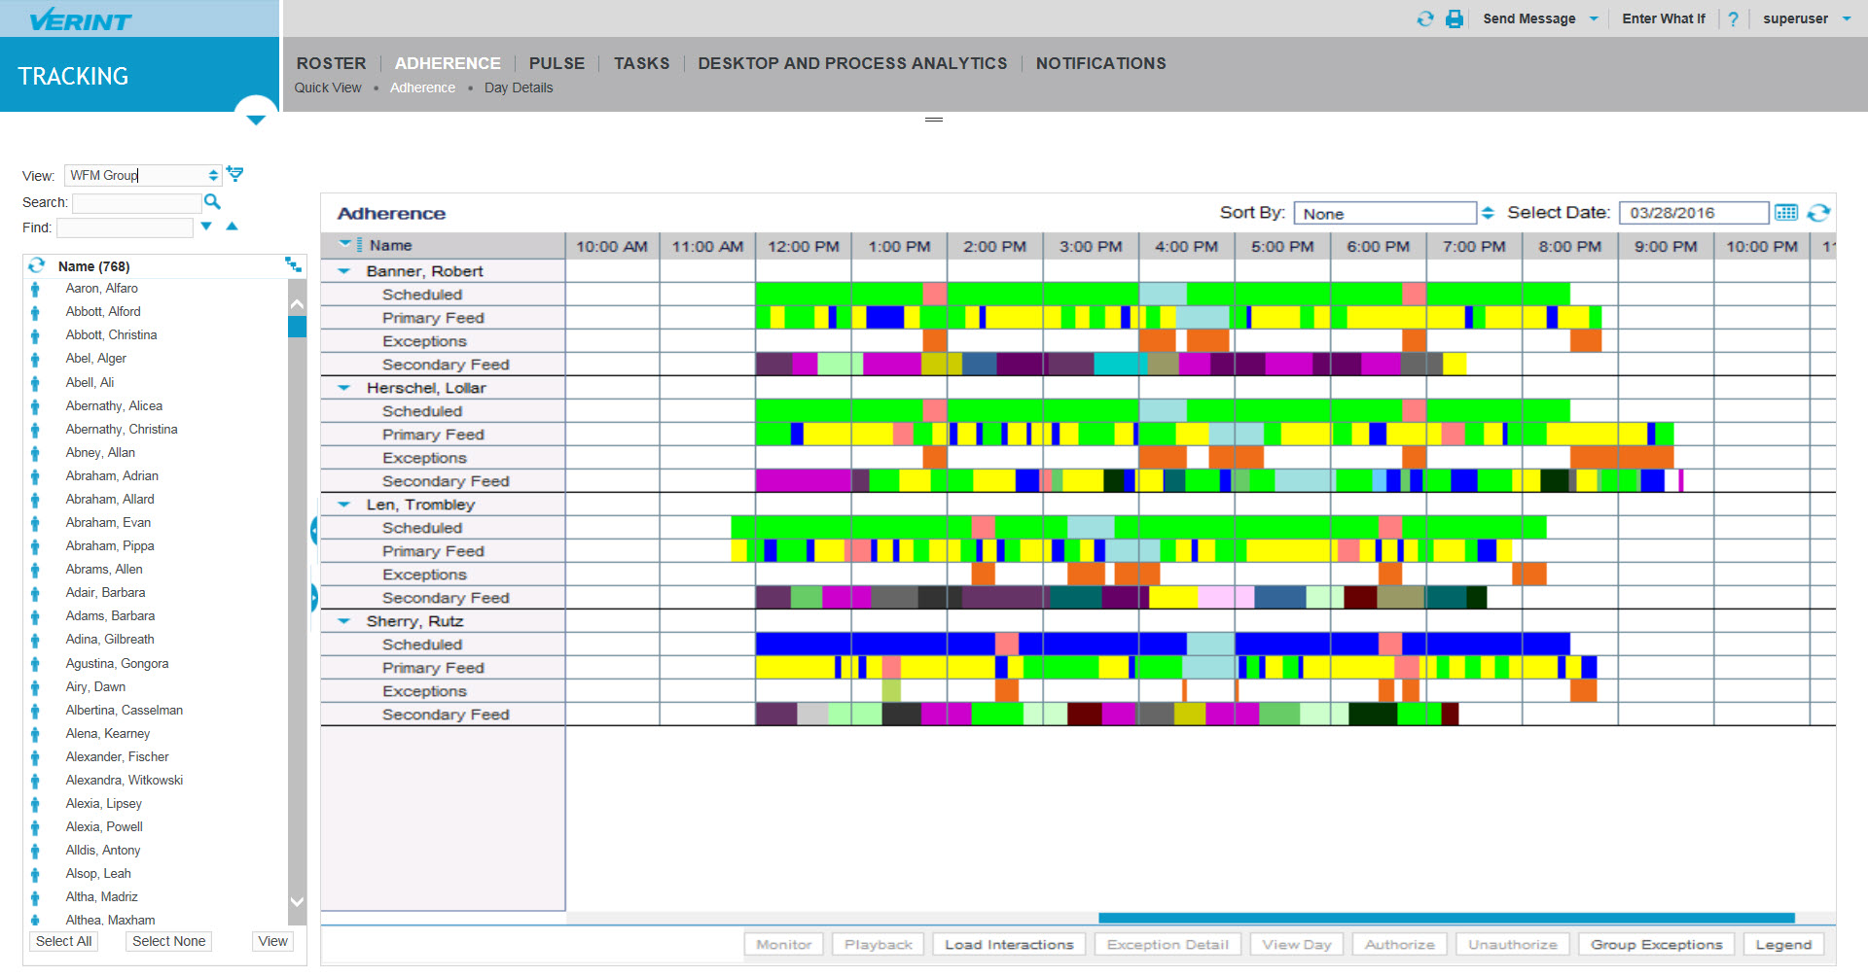Open help via the question mark icon
The image size is (1868, 977).
1733,18
